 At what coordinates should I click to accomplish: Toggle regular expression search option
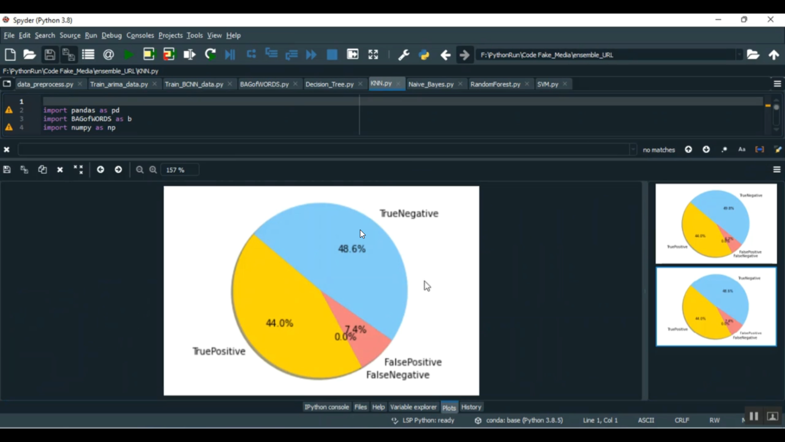click(724, 150)
